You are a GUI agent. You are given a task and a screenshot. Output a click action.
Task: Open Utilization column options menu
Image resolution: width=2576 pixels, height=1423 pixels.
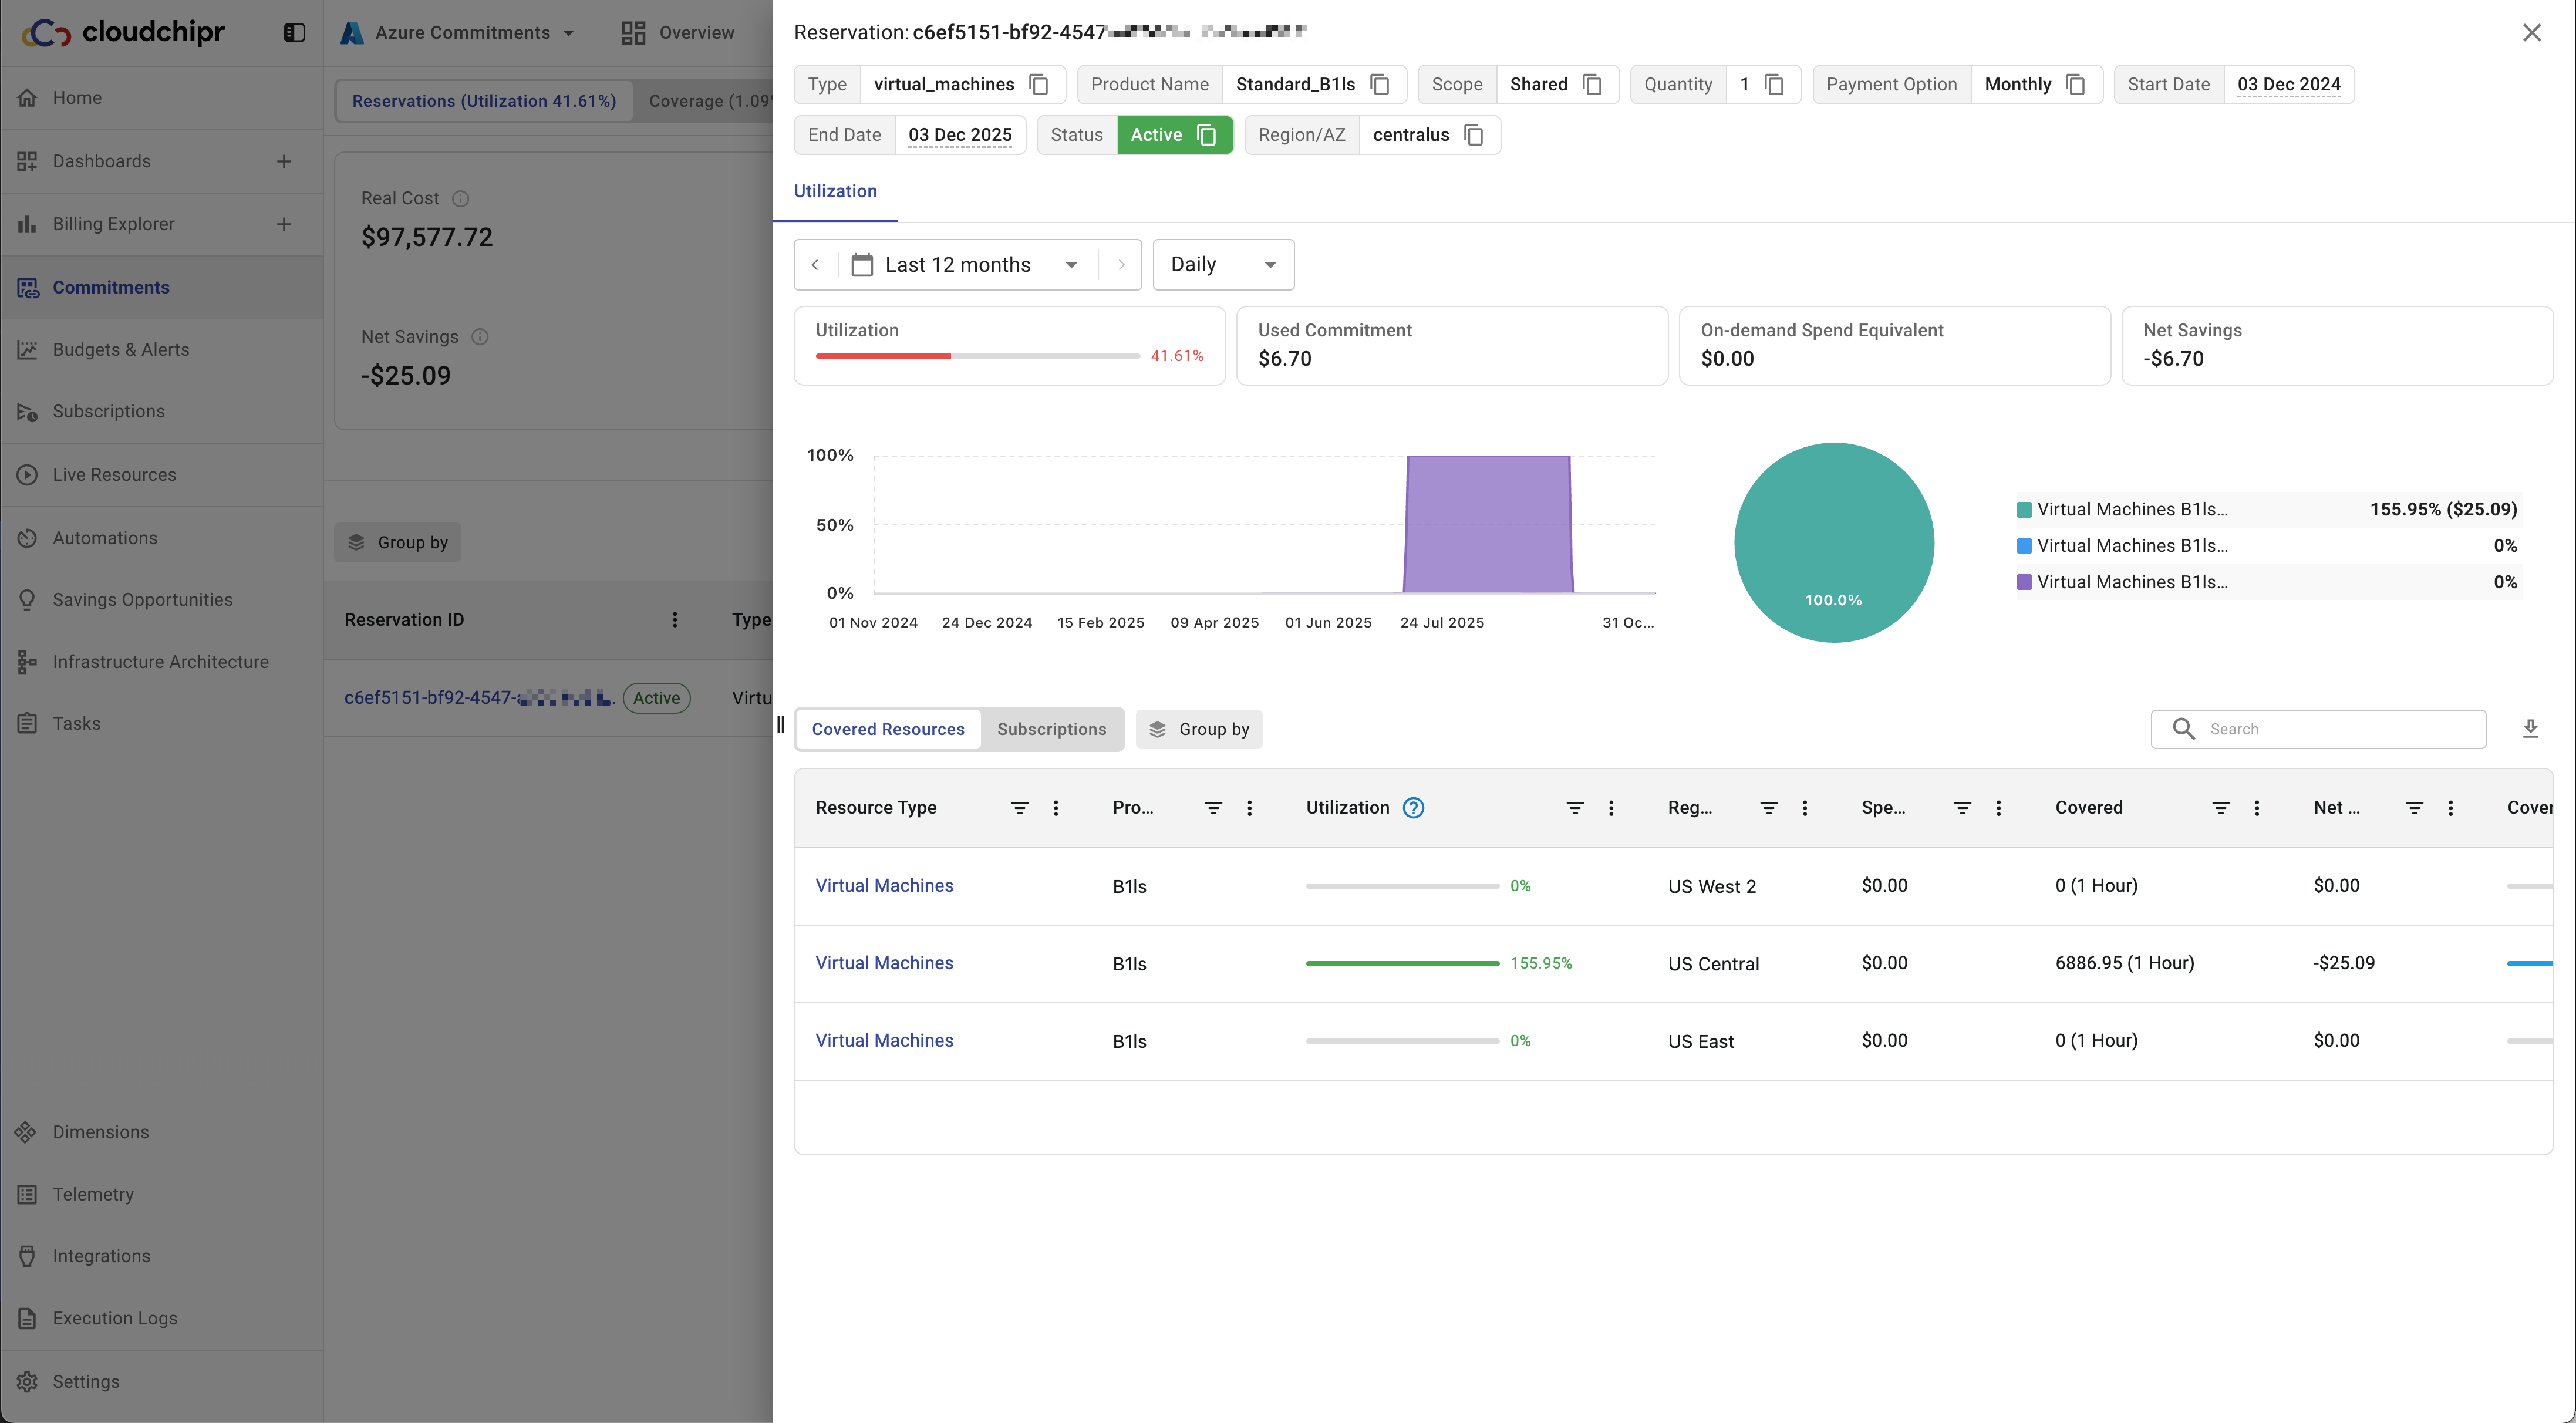[x=1610, y=808]
